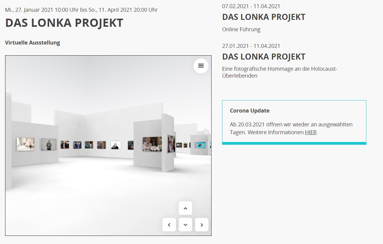The width and height of the screenshot is (383, 244).
Task: Select the grey silhouette photo on left wall
Action: 49,144
